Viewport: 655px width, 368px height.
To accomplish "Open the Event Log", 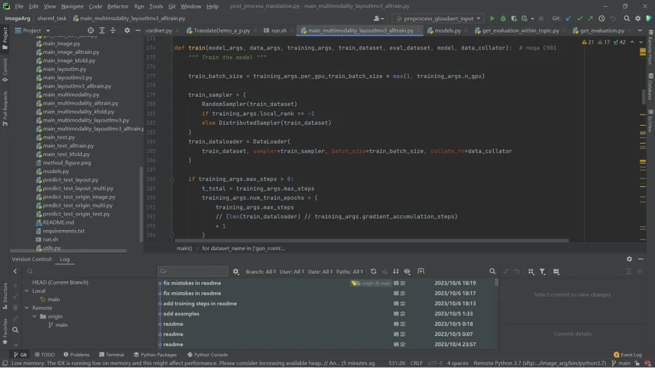I will (627, 355).
